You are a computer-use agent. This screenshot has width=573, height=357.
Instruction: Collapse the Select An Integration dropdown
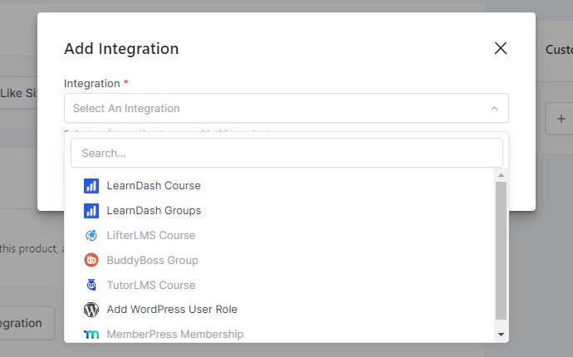click(286, 108)
